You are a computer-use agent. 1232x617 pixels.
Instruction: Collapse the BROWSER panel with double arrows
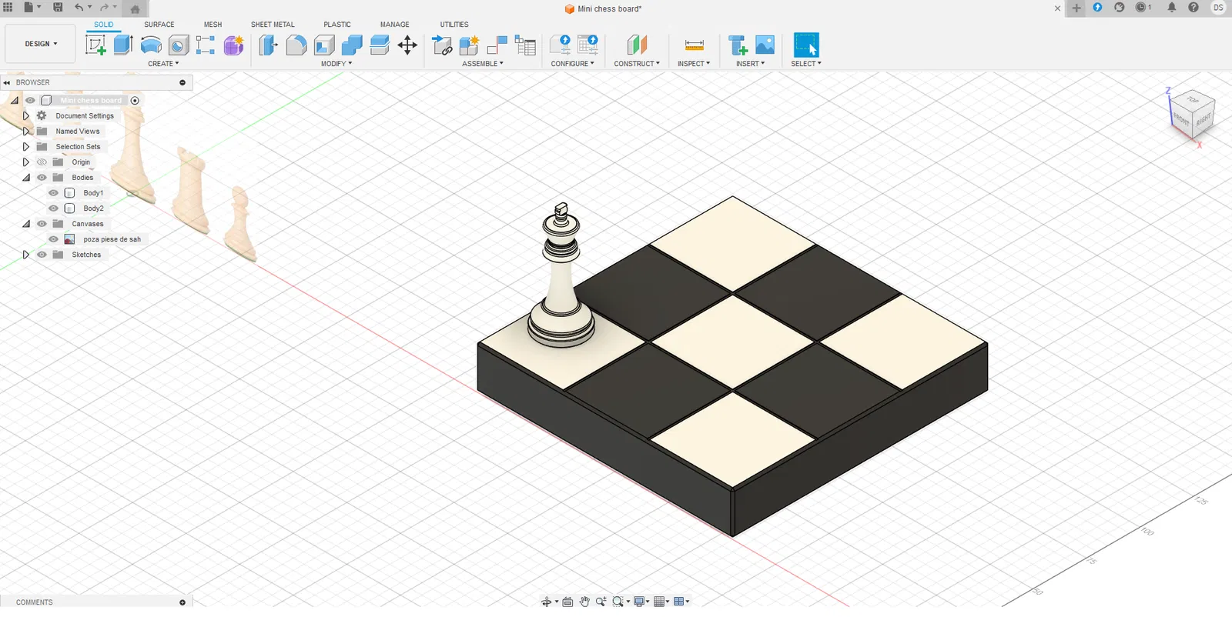click(7, 82)
